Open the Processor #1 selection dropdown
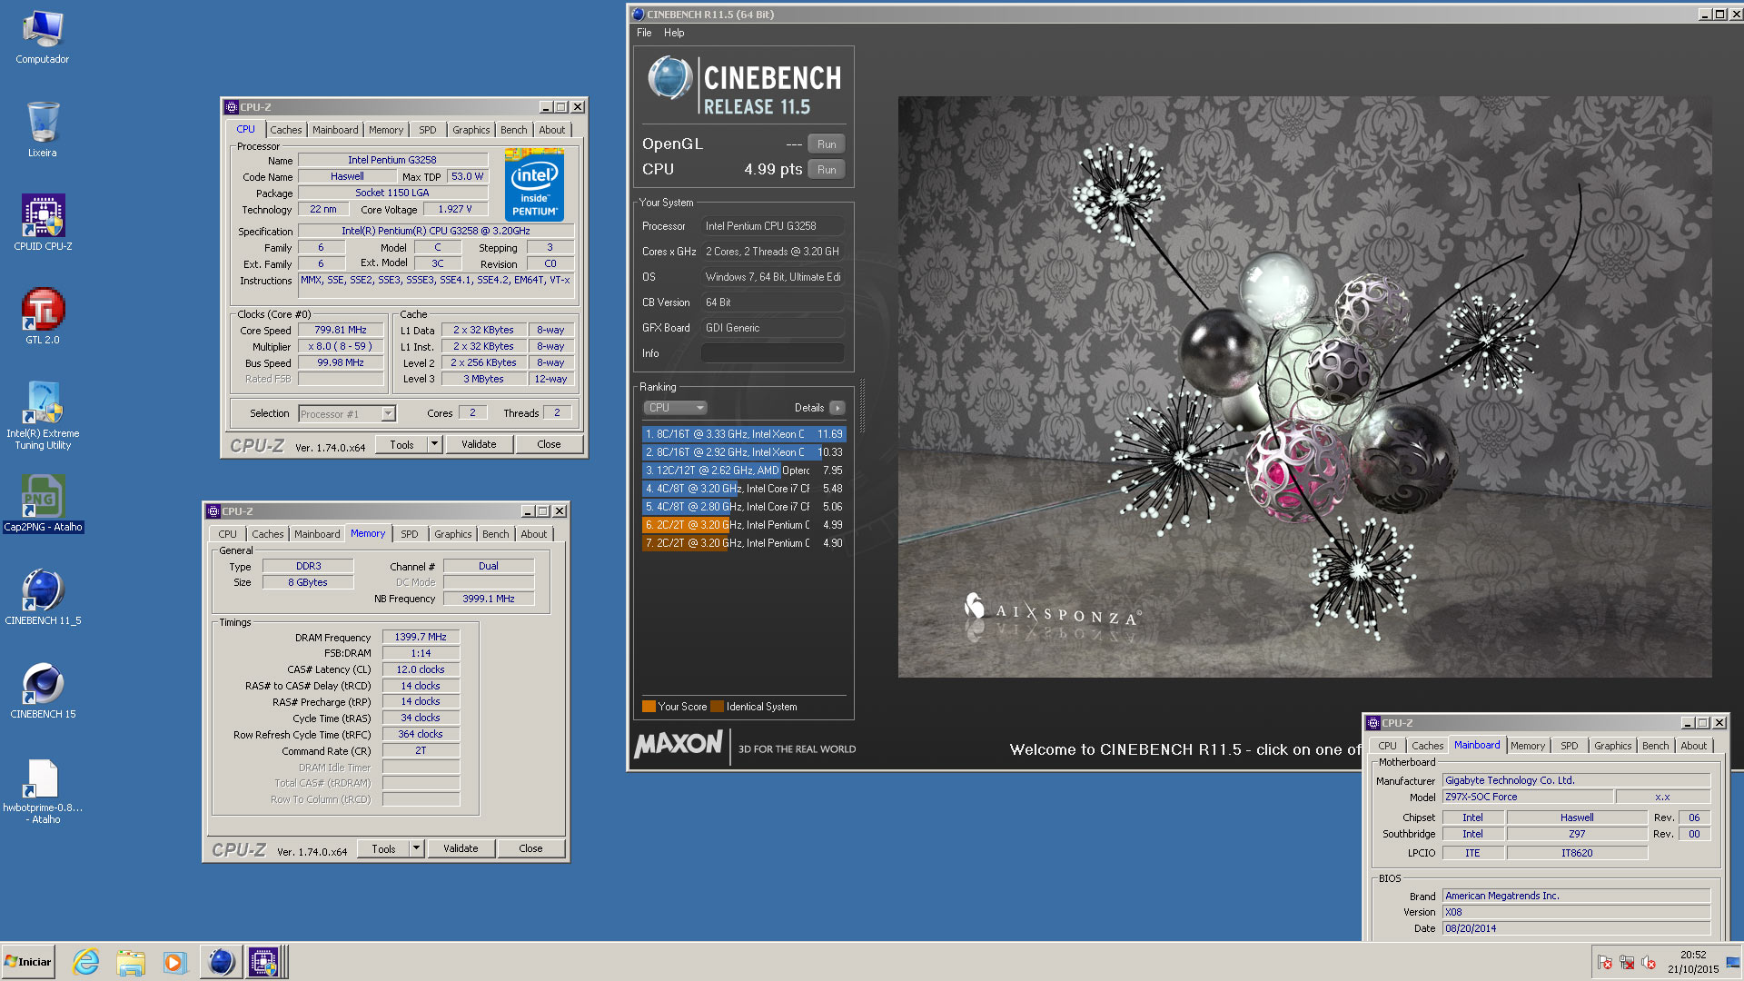The height and width of the screenshot is (981, 1744). tap(347, 413)
